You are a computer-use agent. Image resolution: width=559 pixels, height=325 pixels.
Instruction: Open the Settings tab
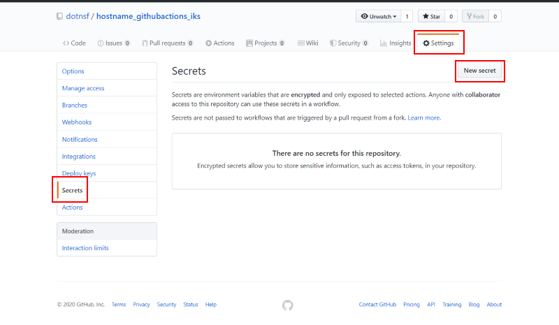coord(439,43)
